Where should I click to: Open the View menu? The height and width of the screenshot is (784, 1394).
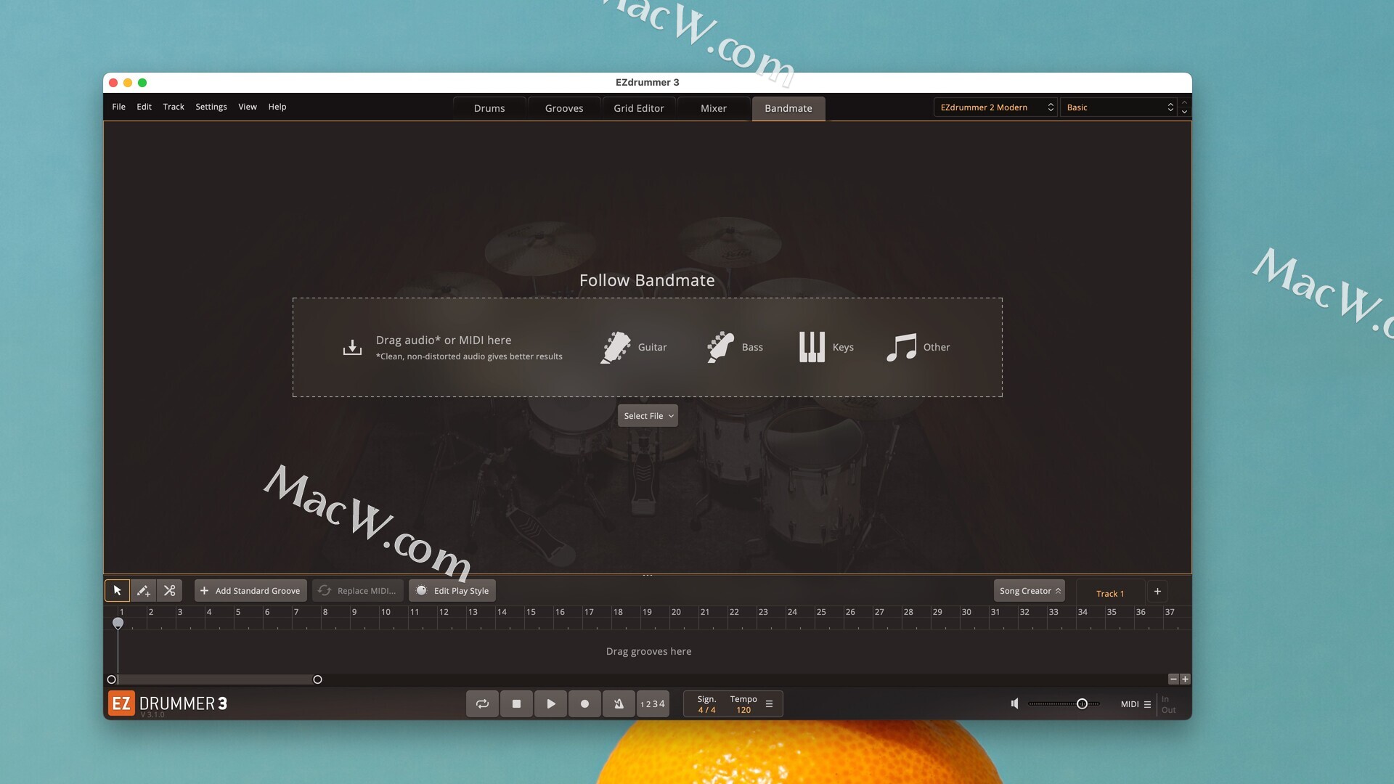[x=248, y=107]
